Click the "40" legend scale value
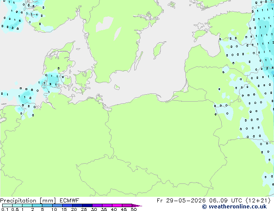 coord(114,209)
